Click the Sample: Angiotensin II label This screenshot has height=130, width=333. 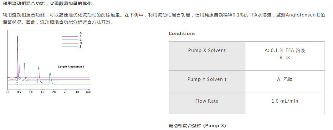click(x=71, y=67)
